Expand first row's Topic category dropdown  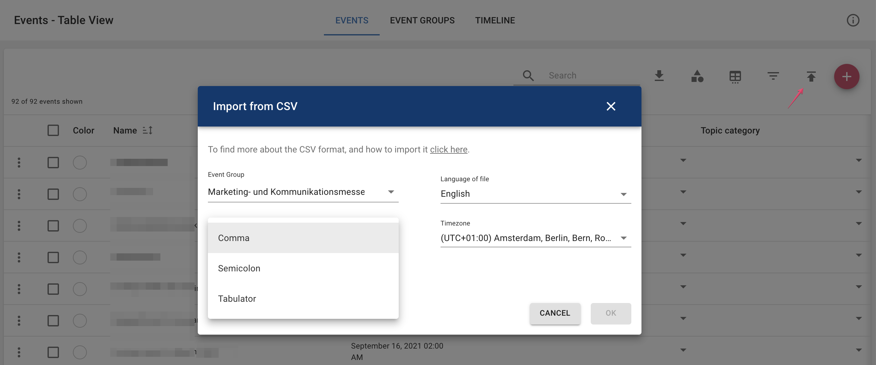pyautogui.click(x=859, y=160)
